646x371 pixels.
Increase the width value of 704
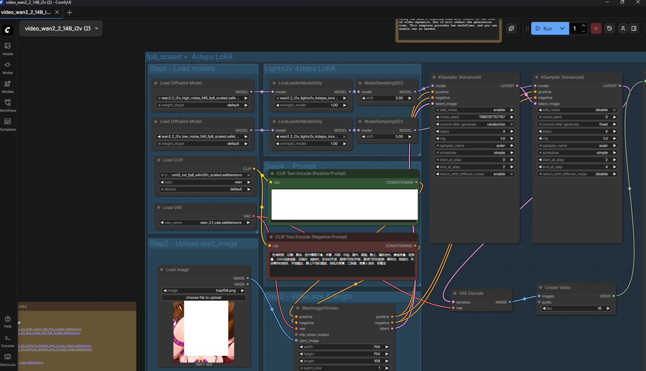pyautogui.click(x=387, y=347)
